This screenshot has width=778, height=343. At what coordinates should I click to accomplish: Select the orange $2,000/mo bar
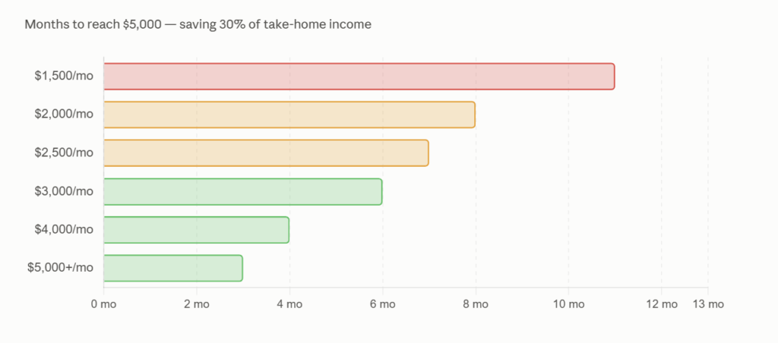289,115
